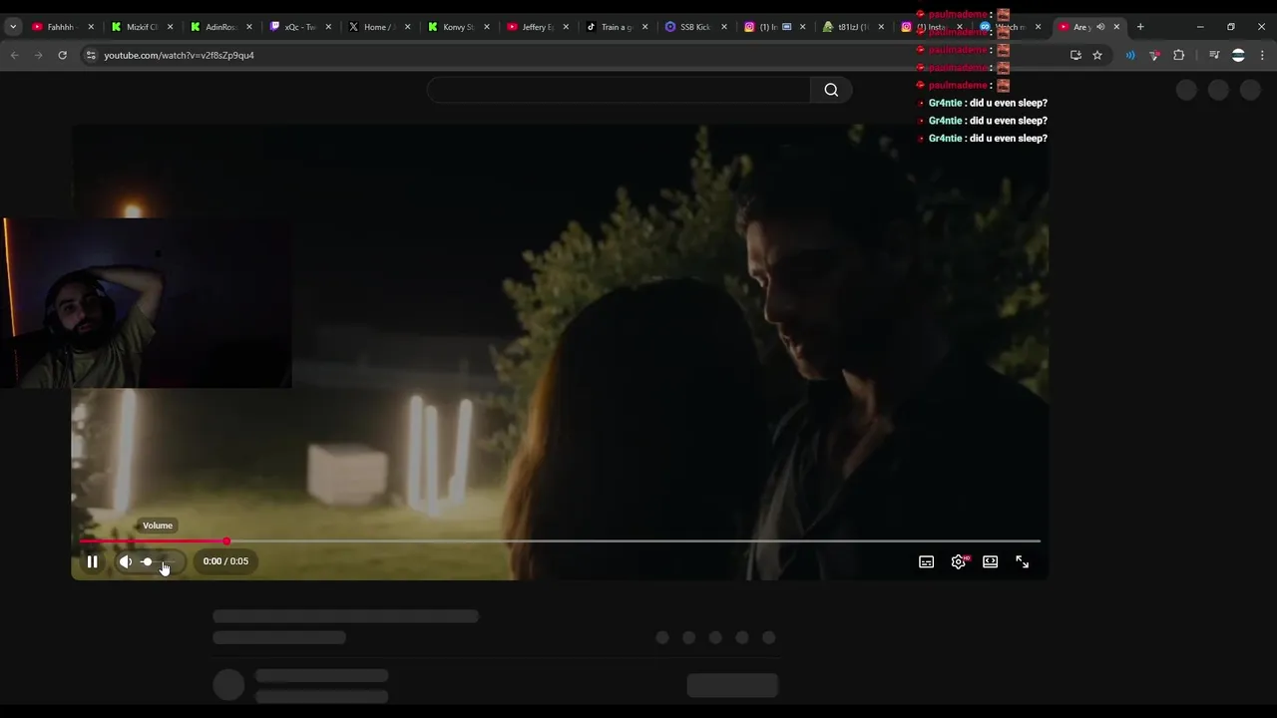Switch to theater mode
Image resolution: width=1277 pixels, height=718 pixels.
coord(991,561)
